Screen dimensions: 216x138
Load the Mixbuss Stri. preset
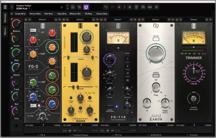click(x=75, y=14)
